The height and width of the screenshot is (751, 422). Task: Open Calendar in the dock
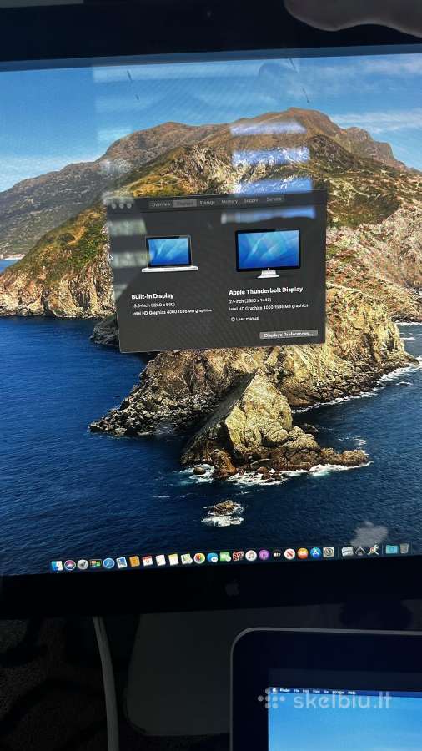(148, 561)
